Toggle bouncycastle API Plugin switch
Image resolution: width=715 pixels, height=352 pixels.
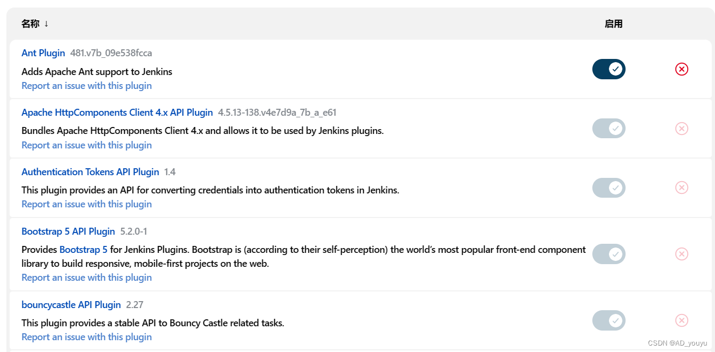pos(608,320)
